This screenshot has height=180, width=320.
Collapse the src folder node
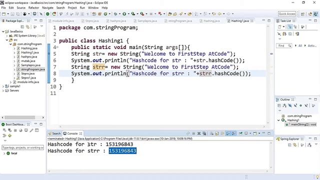pyautogui.click(x=7, y=40)
